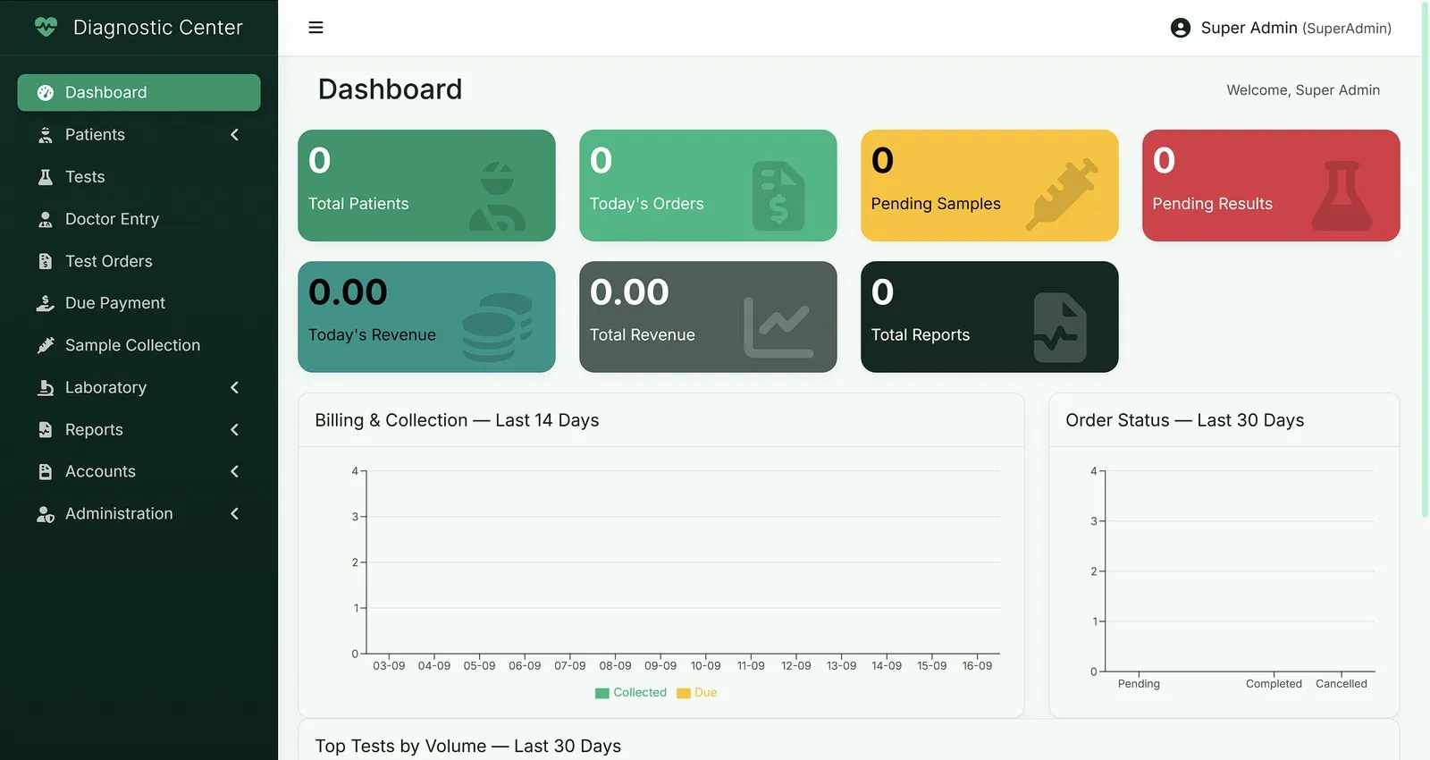Click the Tests flask icon in sidebar
The width and height of the screenshot is (1430, 760).
click(46, 177)
